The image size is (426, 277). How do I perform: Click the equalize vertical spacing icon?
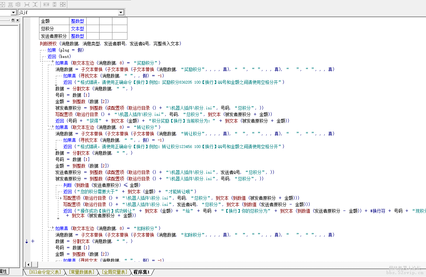pos(35,4)
